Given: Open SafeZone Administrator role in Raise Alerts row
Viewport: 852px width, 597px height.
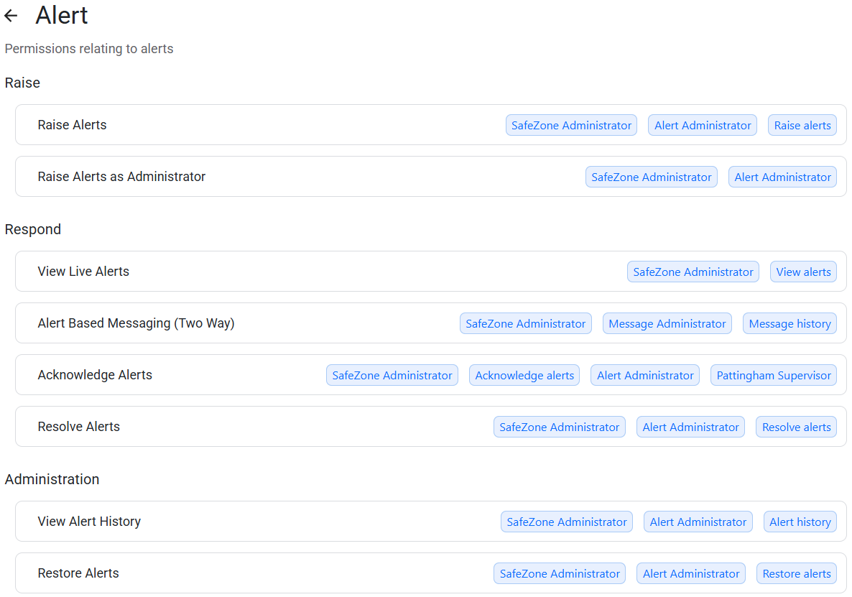Looking at the screenshot, I should click(x=571, y=125).
